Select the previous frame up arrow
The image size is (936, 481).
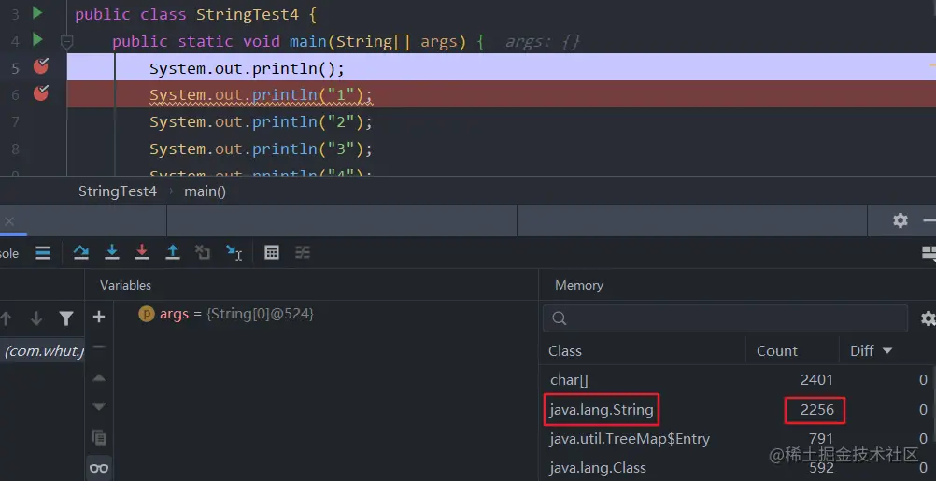[6, 318]
